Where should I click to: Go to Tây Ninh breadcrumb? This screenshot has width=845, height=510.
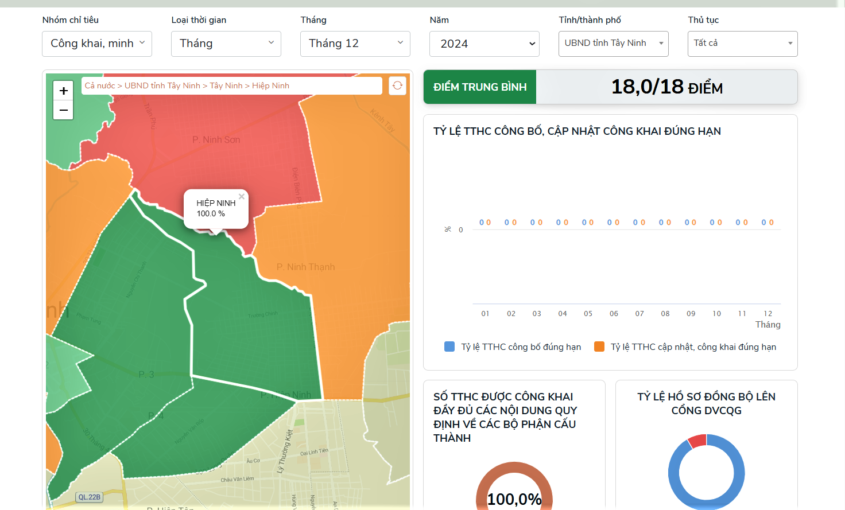[x=226, y=85]
